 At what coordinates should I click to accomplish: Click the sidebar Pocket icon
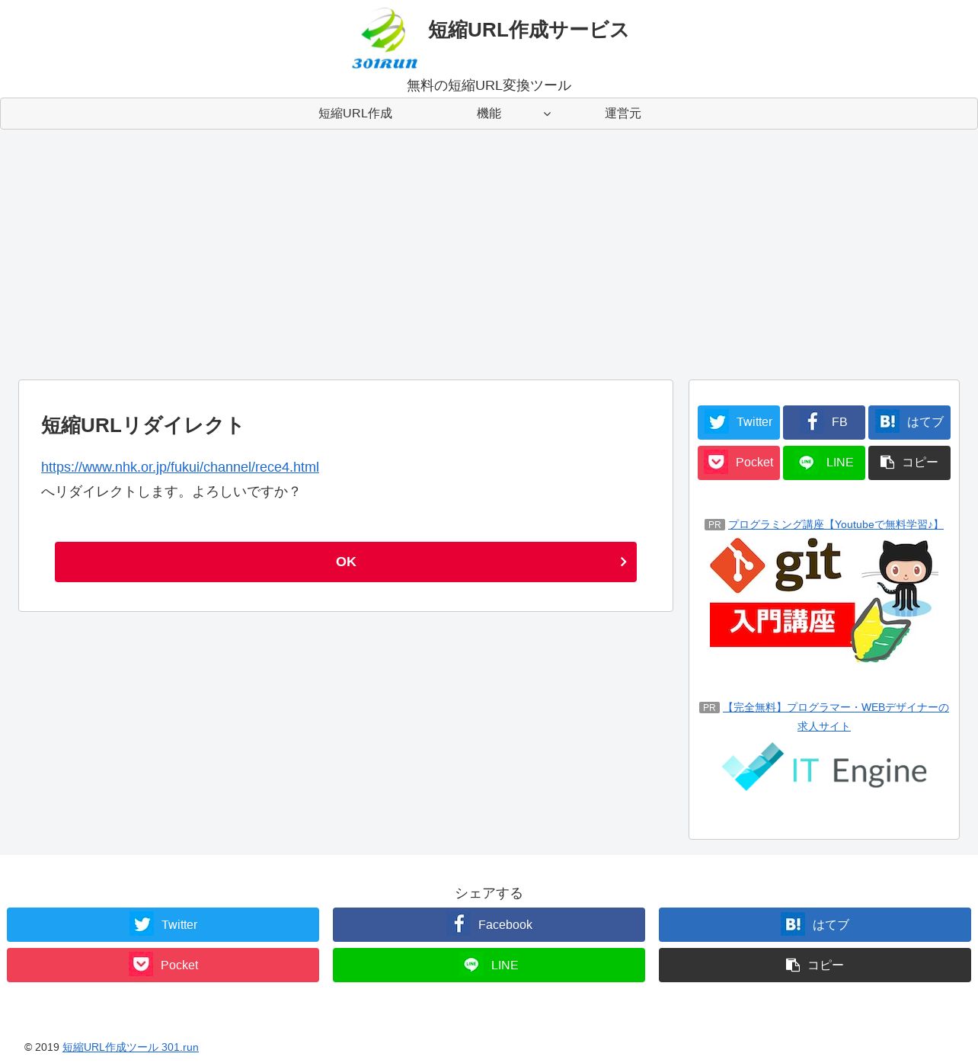click(716, 463)
